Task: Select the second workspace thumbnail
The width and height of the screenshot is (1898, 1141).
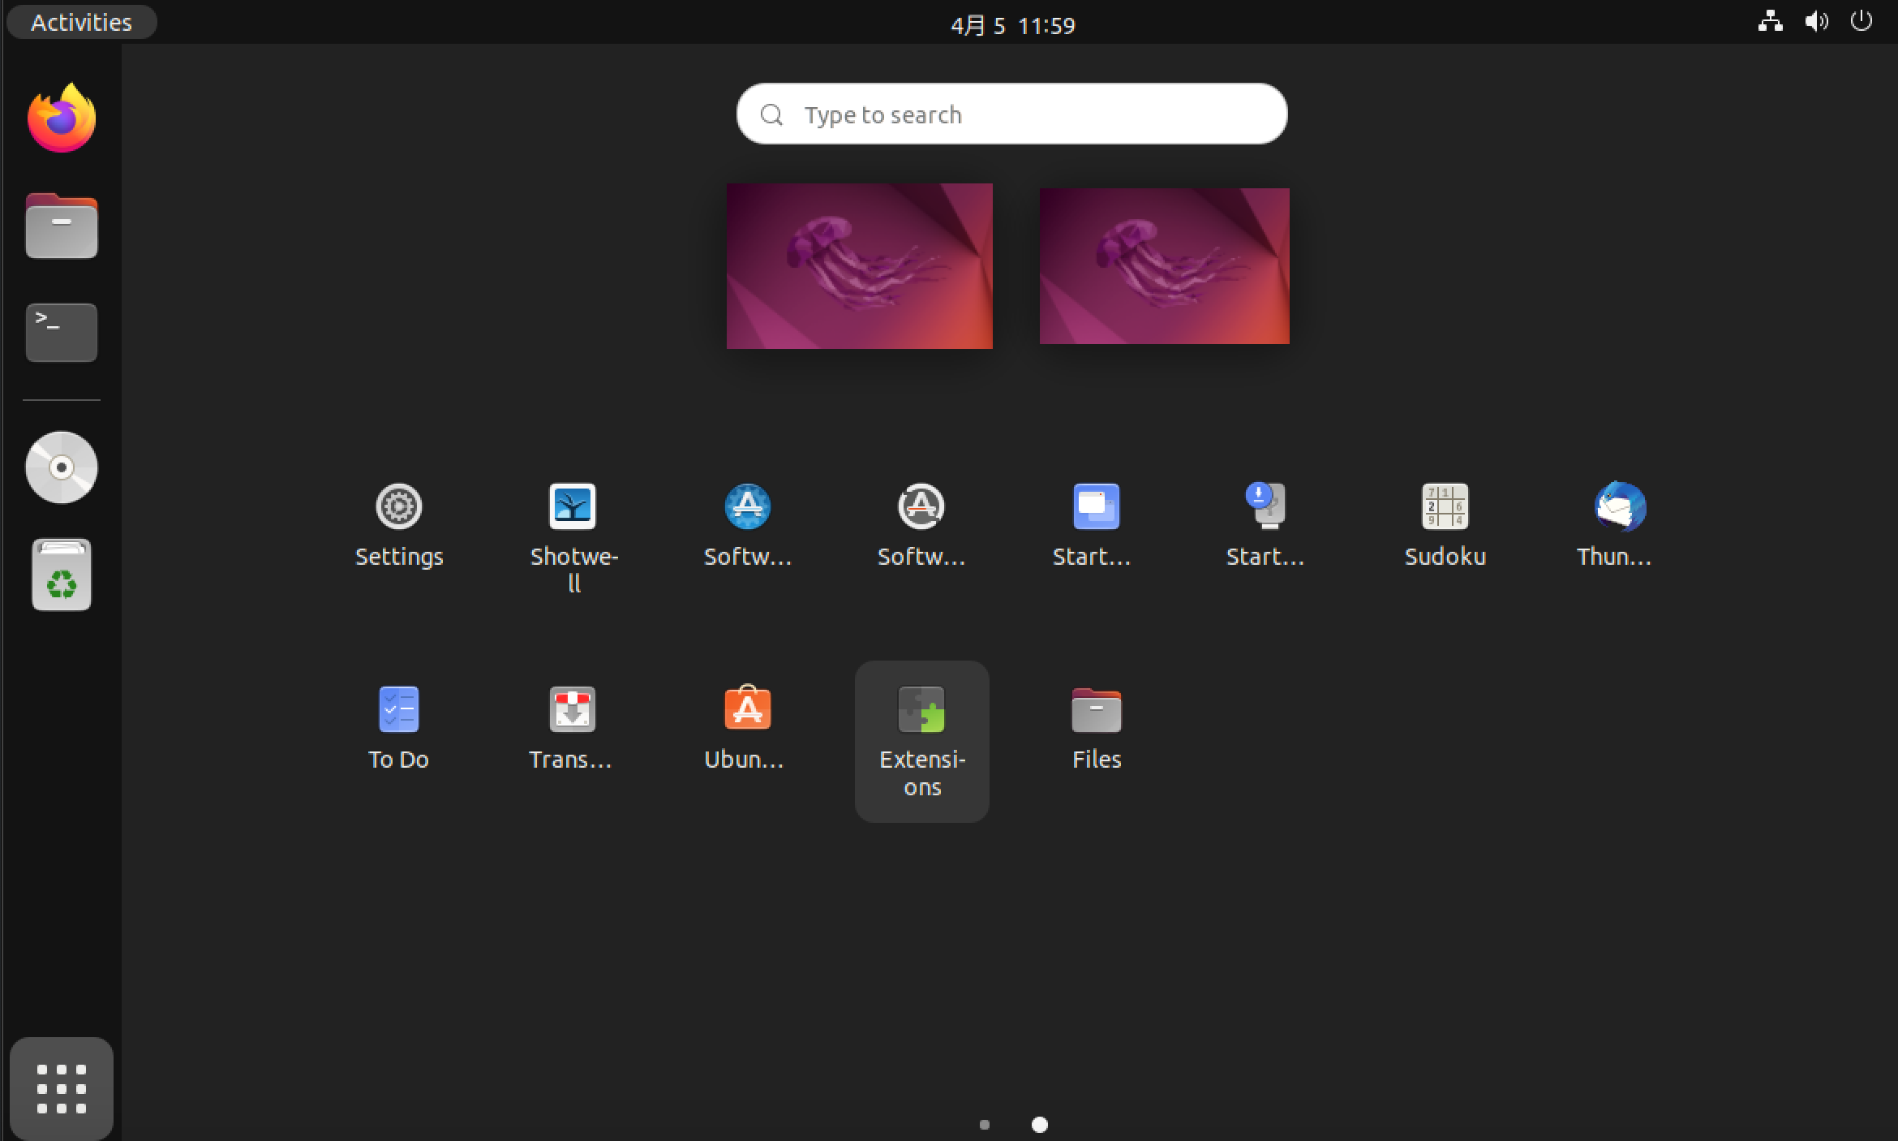Action: tap(1164, 266)
